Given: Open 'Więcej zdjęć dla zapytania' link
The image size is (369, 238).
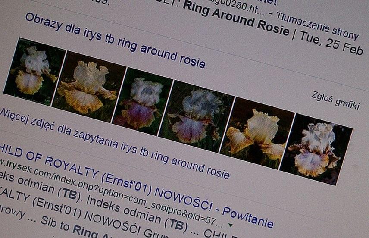Looking at the screenshot, I should coord(114,144).
